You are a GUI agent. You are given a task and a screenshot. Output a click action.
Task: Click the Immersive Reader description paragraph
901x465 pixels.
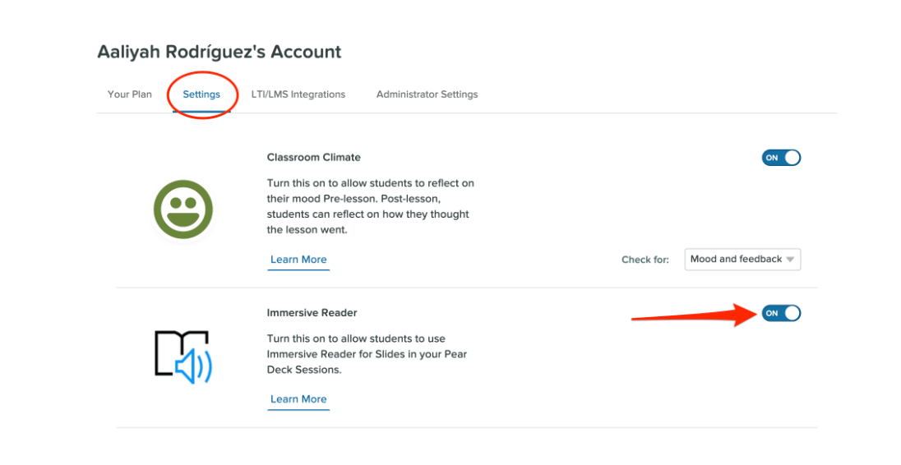coord(367,354)
